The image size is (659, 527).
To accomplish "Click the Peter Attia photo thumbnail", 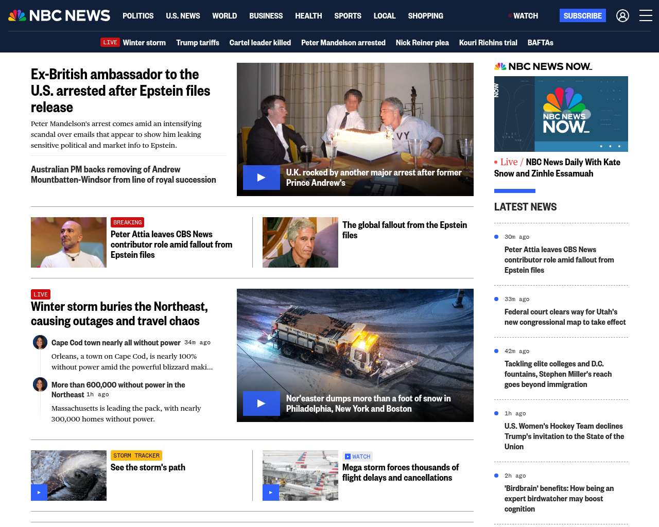I will pos(68,242).
